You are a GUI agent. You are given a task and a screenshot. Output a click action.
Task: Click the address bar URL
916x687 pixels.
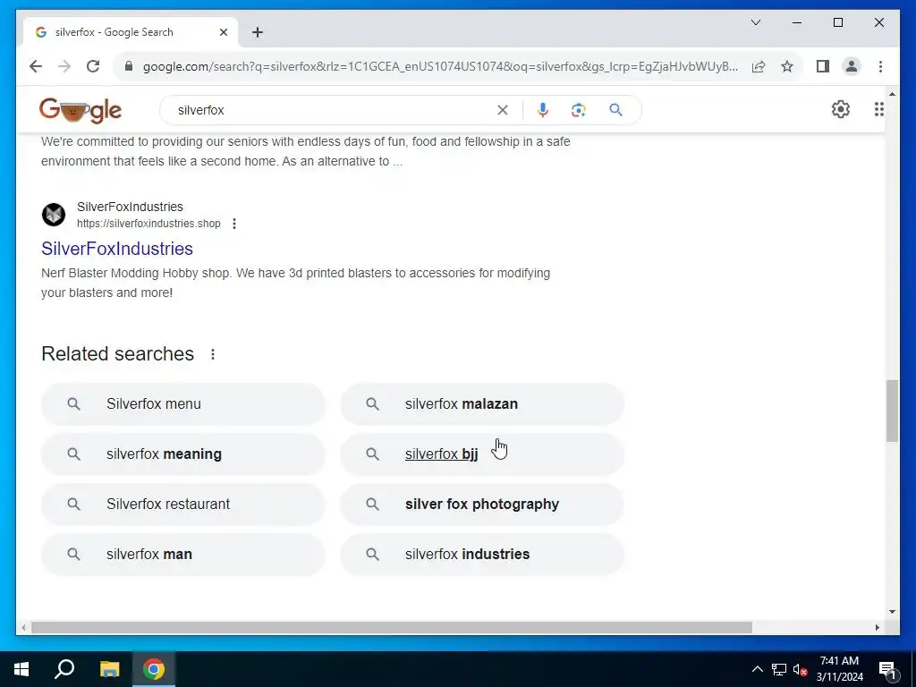pyautogui.click(x=440, y=66)
